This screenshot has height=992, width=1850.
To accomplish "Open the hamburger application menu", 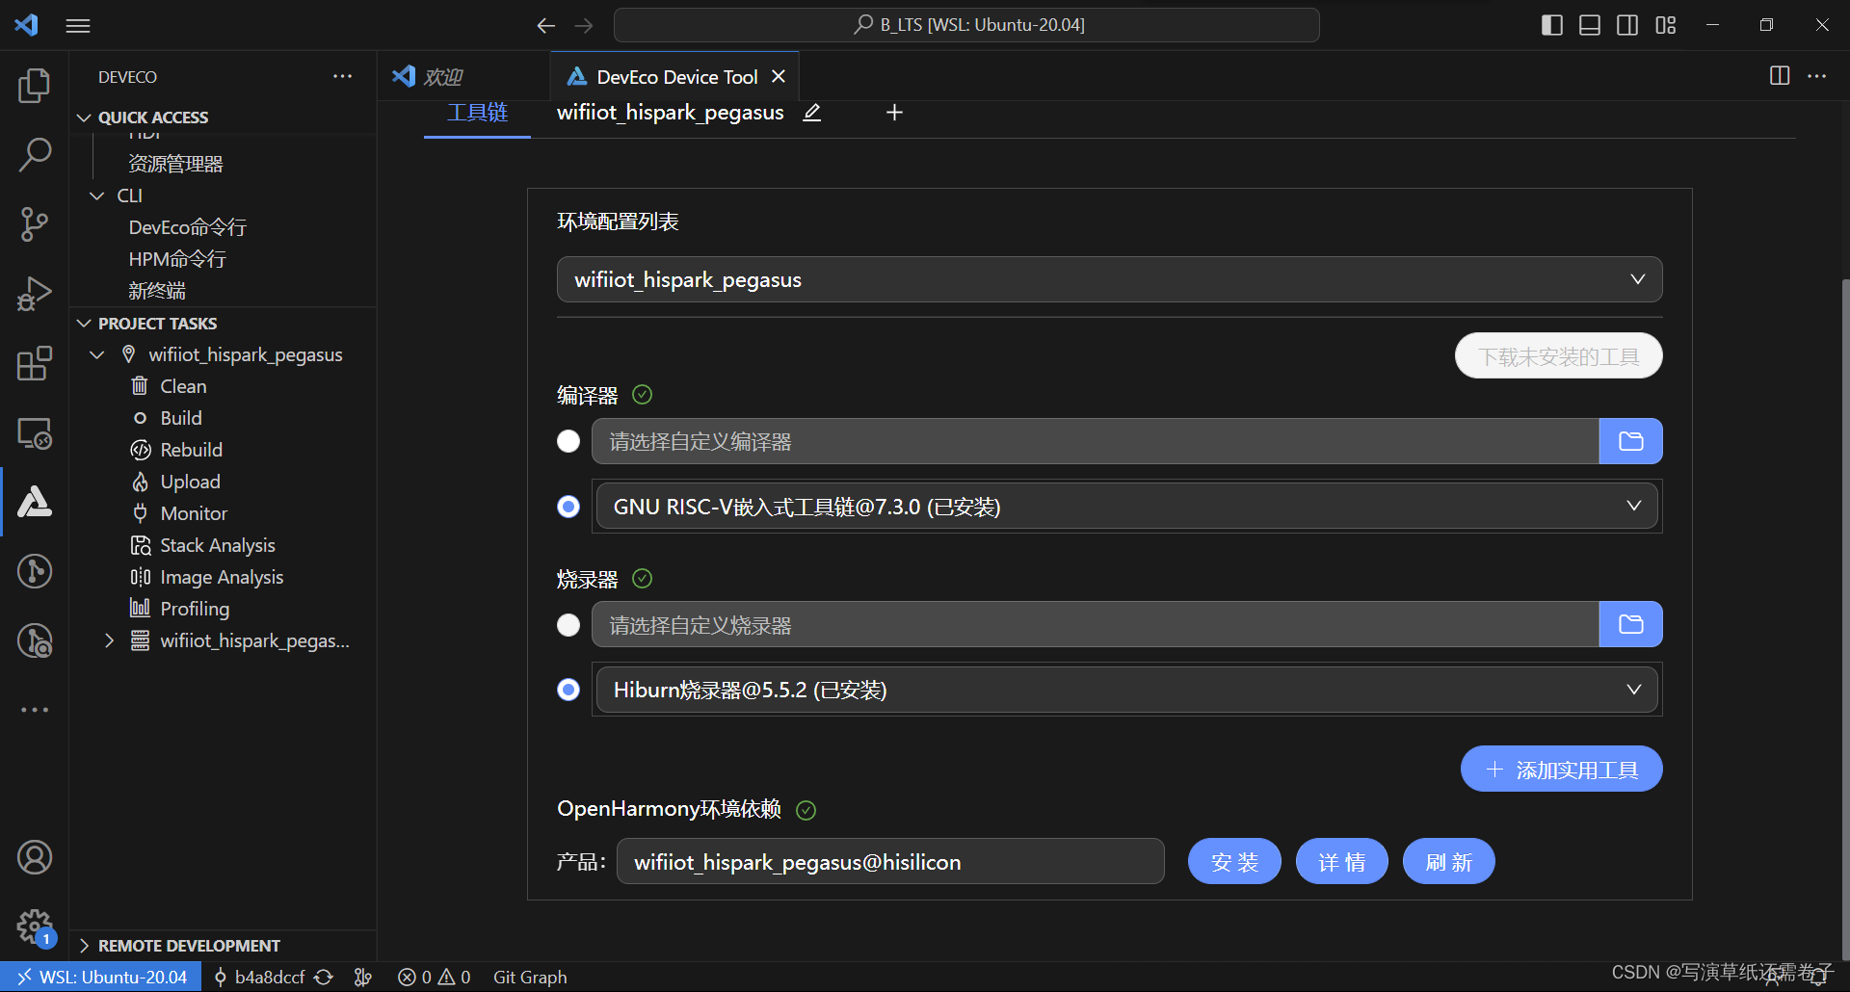I will click(78, 26).
